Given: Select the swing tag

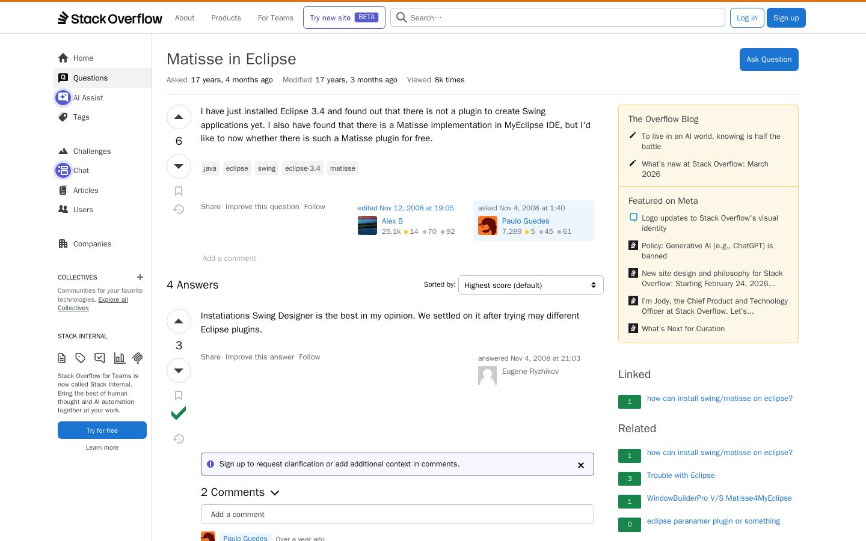Looking at the screenshot, I should pyautogui.click(x=267, y=168).
